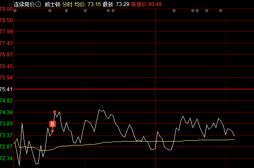Click the white 75.41 previous close label
The width and height of the screenshot is (254, 168).
click(x=6, y=89)
